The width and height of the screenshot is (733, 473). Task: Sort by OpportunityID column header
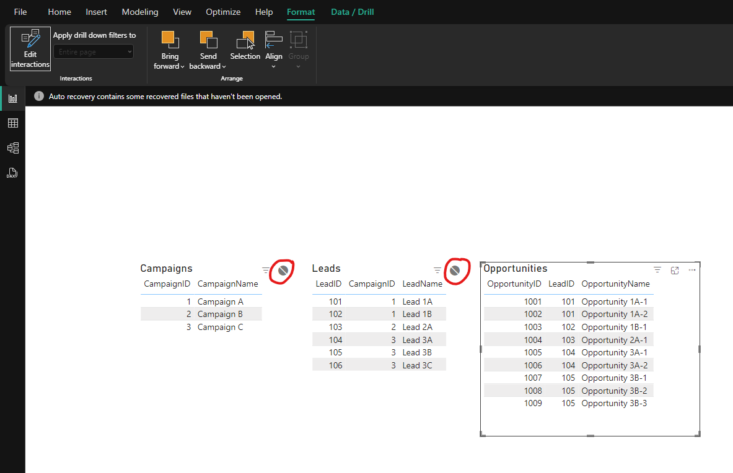514,284
